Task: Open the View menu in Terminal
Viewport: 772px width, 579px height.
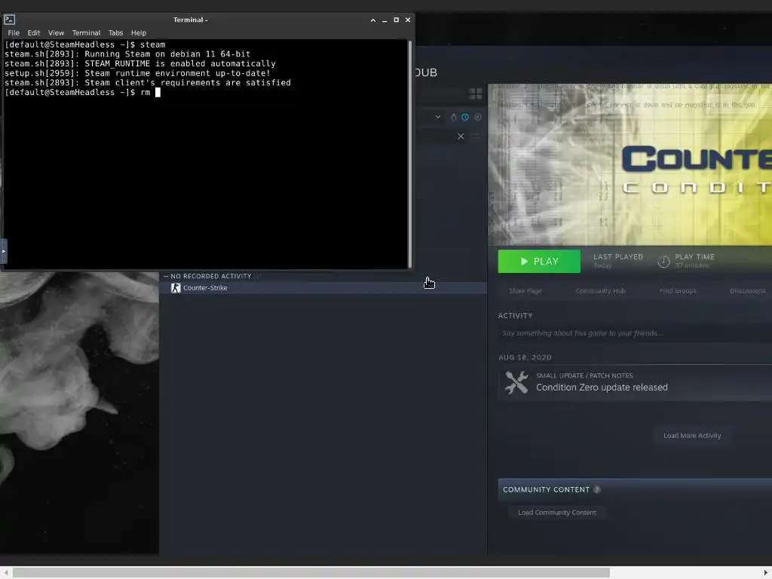Action: 56,33
